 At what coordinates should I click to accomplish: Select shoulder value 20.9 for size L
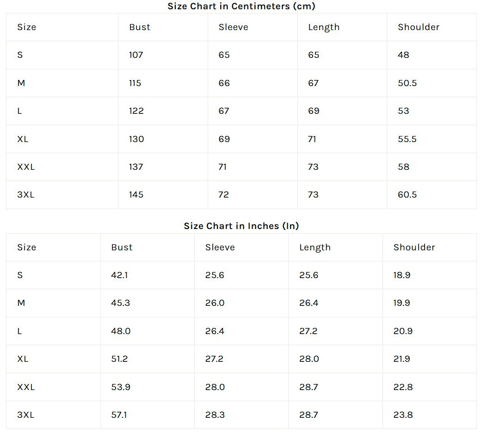tap(403, 331)
